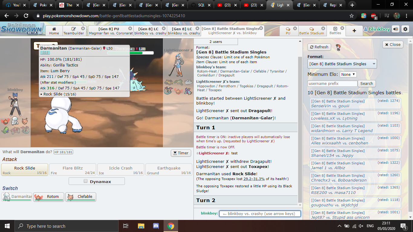Open Loveless.xX vs. Lytning battle
Screen dimensions: 413x232
click(355, 116)
